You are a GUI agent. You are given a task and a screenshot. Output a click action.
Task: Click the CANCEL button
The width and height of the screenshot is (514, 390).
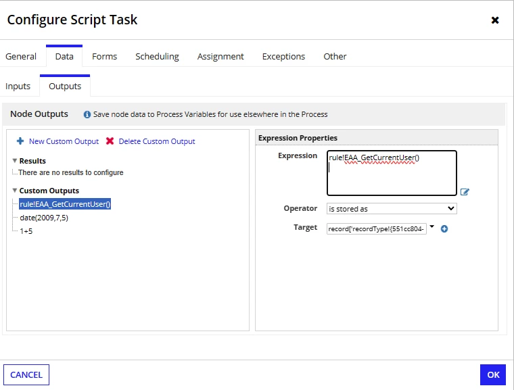pos(26,374)
